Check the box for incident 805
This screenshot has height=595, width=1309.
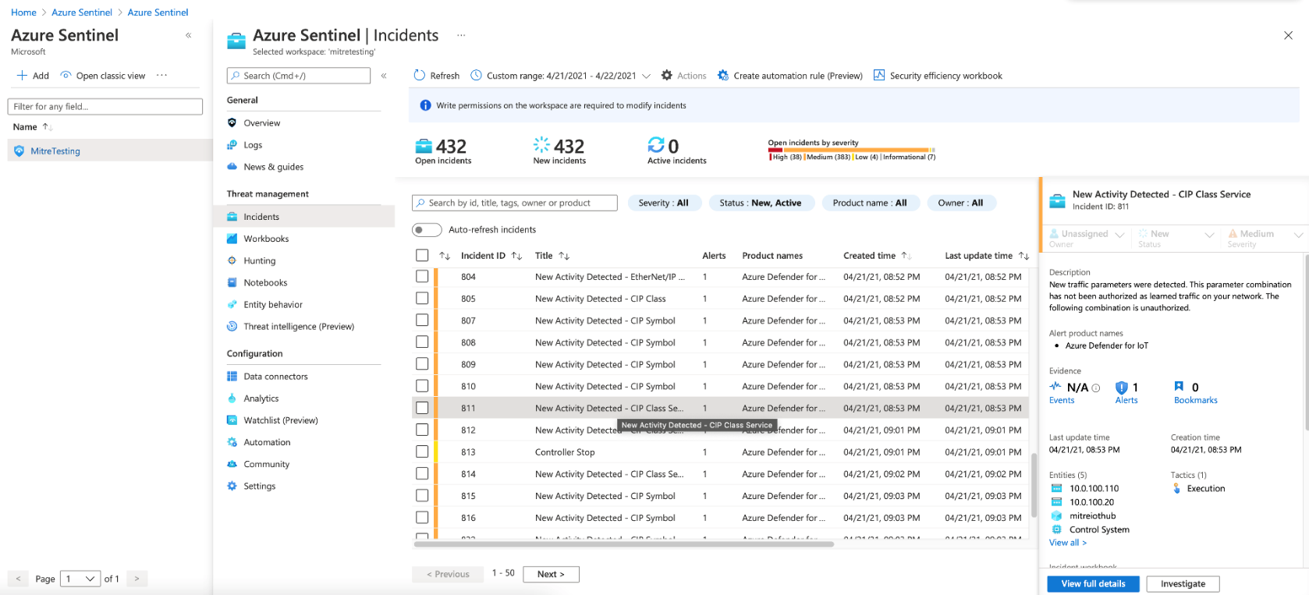click(x=422, y=298)
